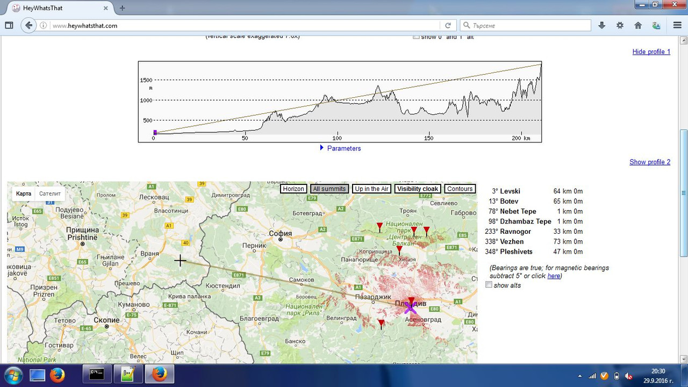Viewport: 688px width, 387px height.
Task: Switch map to Карта view
Action: click(x=24, y=193)
